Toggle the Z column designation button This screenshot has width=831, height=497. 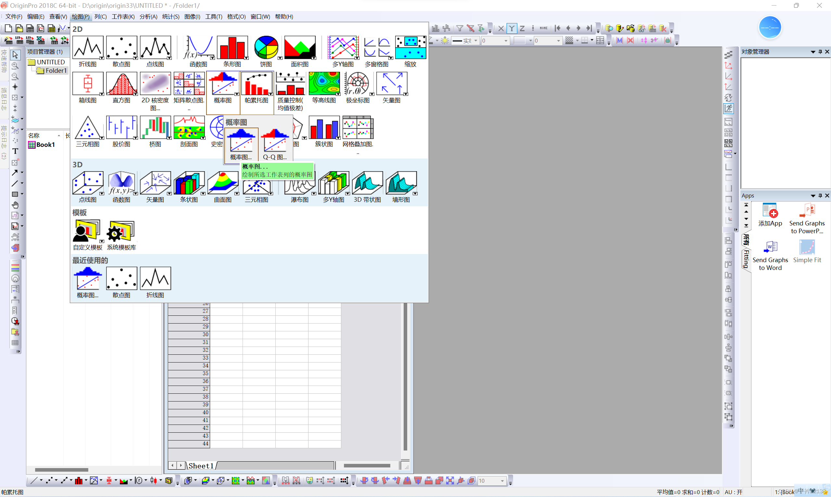pos(522,29)
